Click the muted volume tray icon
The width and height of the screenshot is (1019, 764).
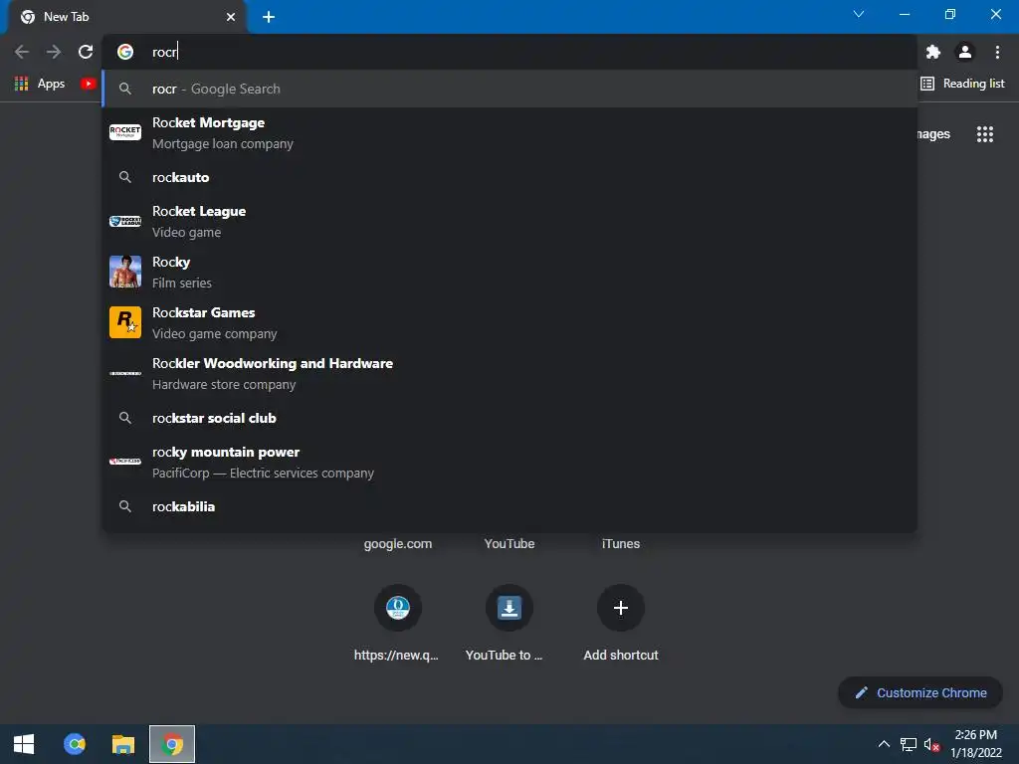[931, 744]
